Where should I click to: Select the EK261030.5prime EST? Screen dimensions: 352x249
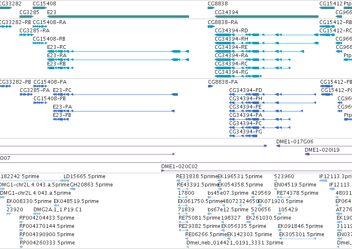click(248, 222)
